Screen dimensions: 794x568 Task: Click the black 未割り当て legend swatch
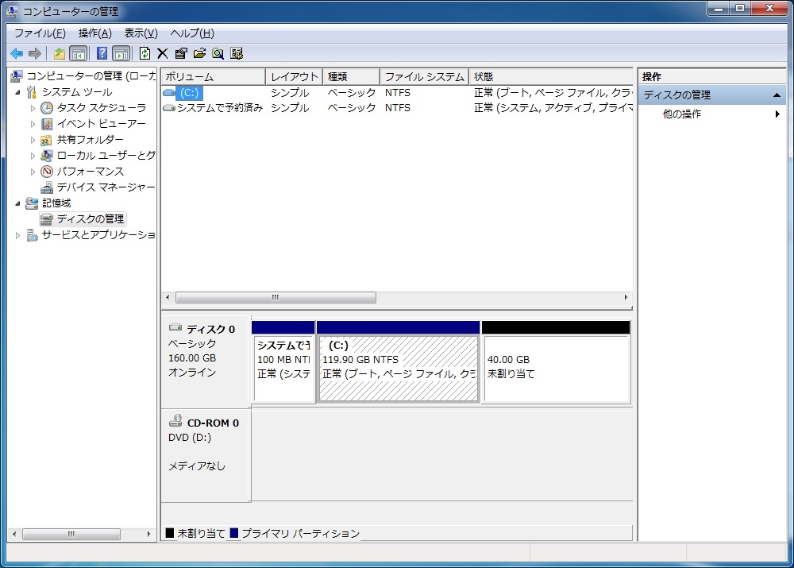(x=170, y=533)
